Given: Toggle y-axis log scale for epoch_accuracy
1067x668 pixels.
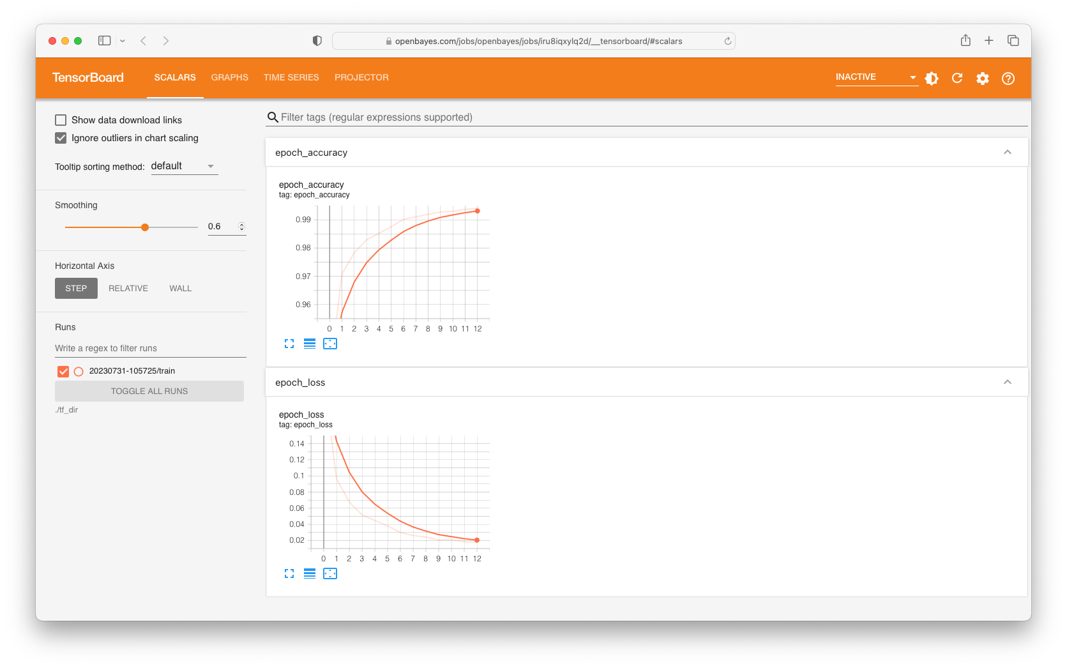Looking at the screenshot, I should click(x=310, y=344).
